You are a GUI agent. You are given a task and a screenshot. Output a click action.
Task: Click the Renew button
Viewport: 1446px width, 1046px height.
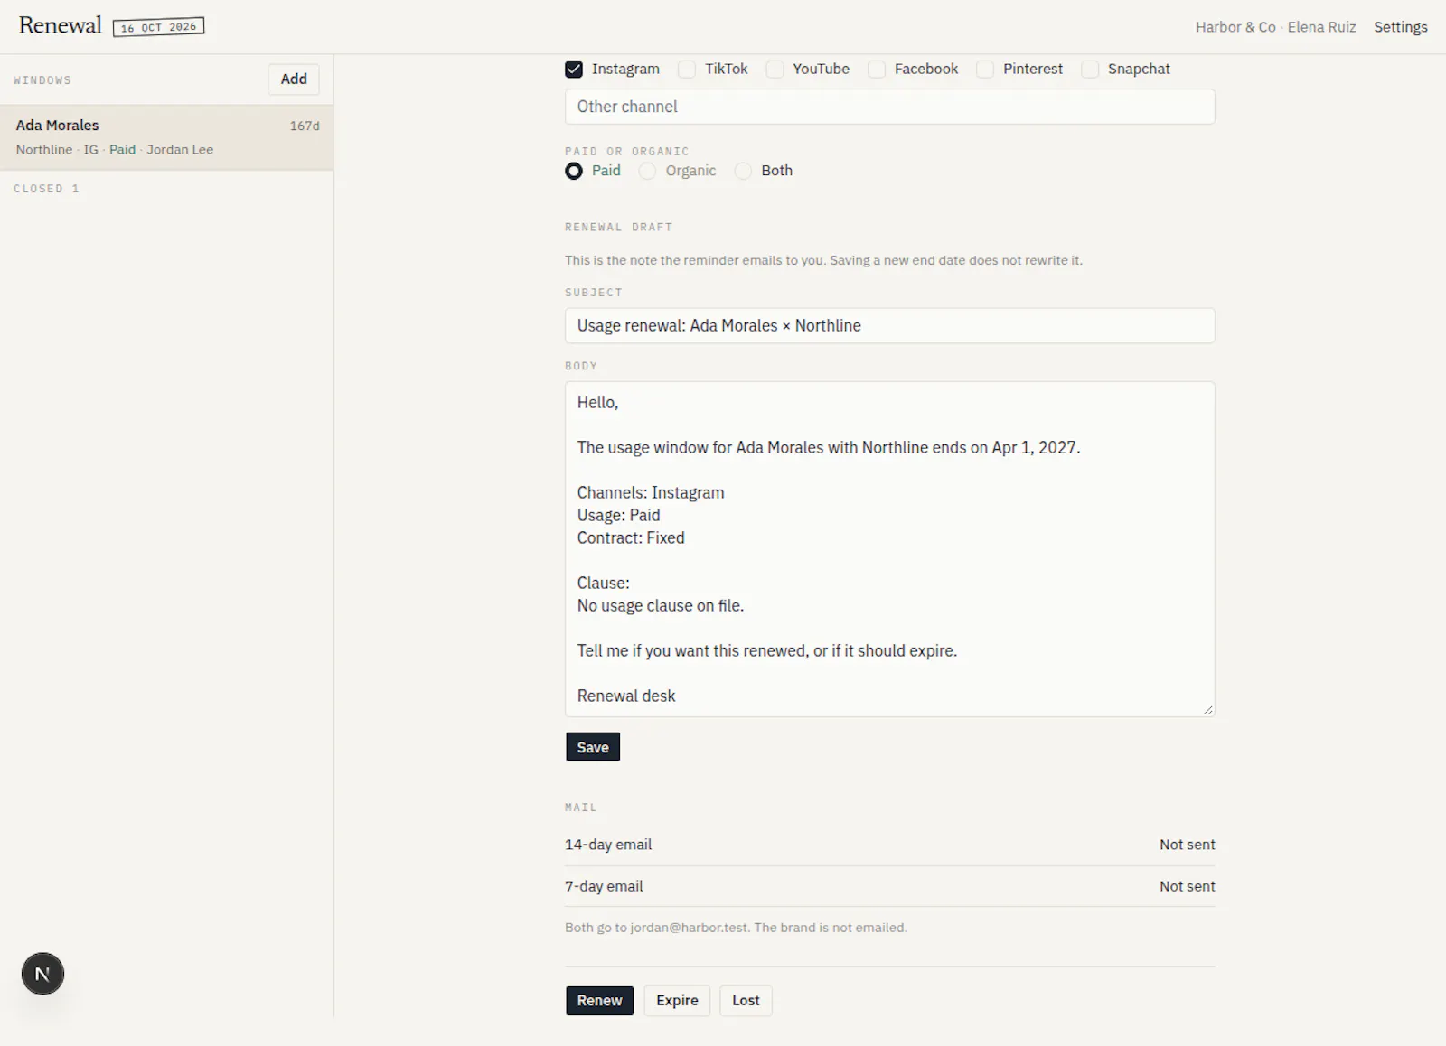[599, 1000]
